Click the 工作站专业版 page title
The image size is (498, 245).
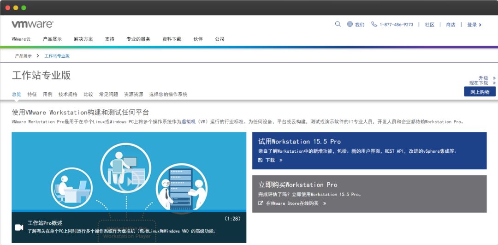[x=41, y=76]
